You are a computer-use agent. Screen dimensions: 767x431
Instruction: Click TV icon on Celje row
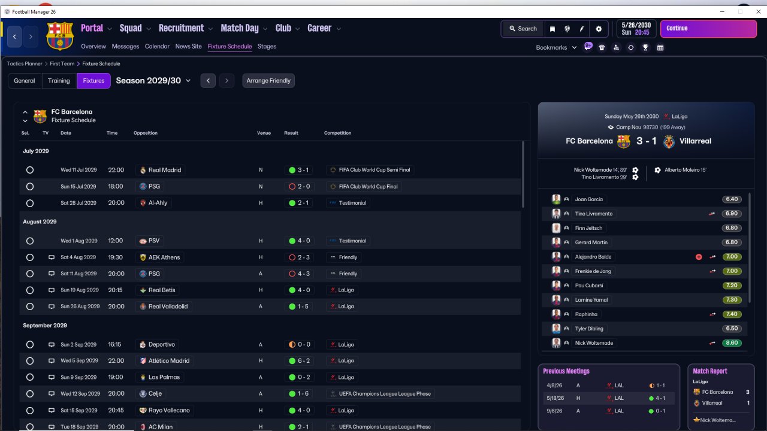(x=52, y=394)
